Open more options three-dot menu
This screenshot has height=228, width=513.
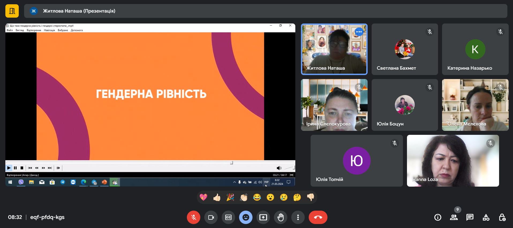pyautogui.click(x=298, y=217)
